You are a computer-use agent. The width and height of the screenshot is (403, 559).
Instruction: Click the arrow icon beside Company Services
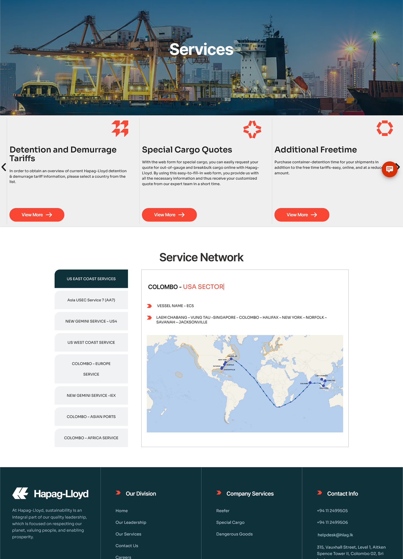[x=219, y=493]
